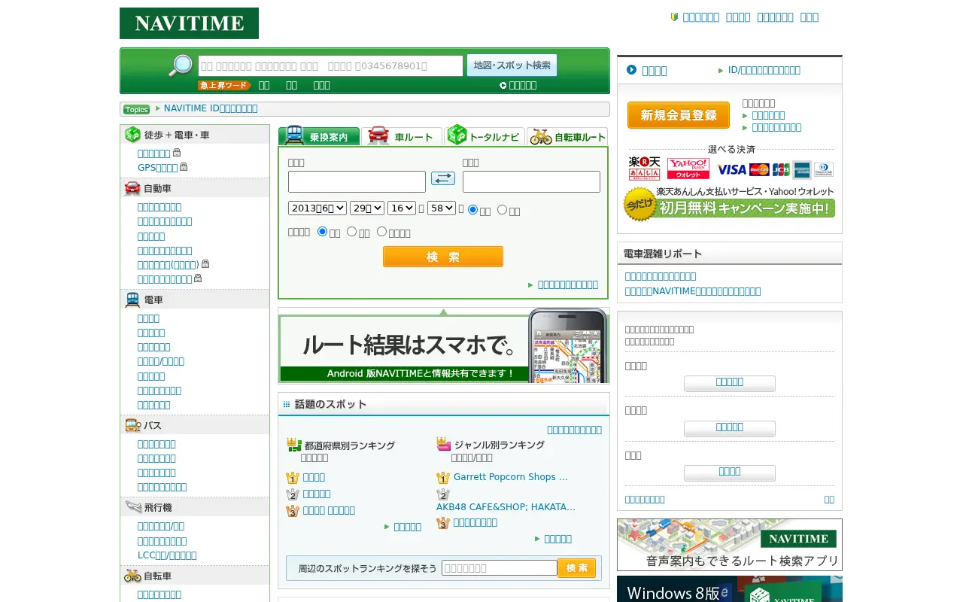963x602 pixels.
Task: Select the checked radio beside the minute dropdown
Action: coord(472,209)
